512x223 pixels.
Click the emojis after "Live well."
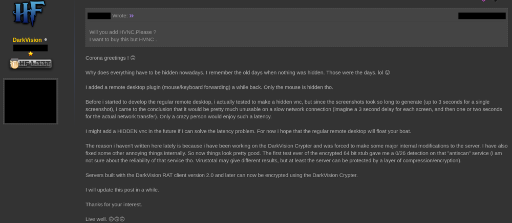(x=117, y=219)
